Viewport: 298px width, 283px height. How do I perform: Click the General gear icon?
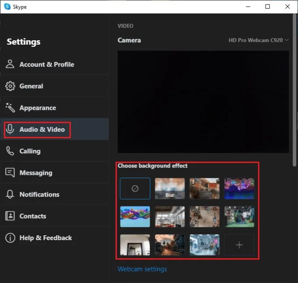pos(10,86)
